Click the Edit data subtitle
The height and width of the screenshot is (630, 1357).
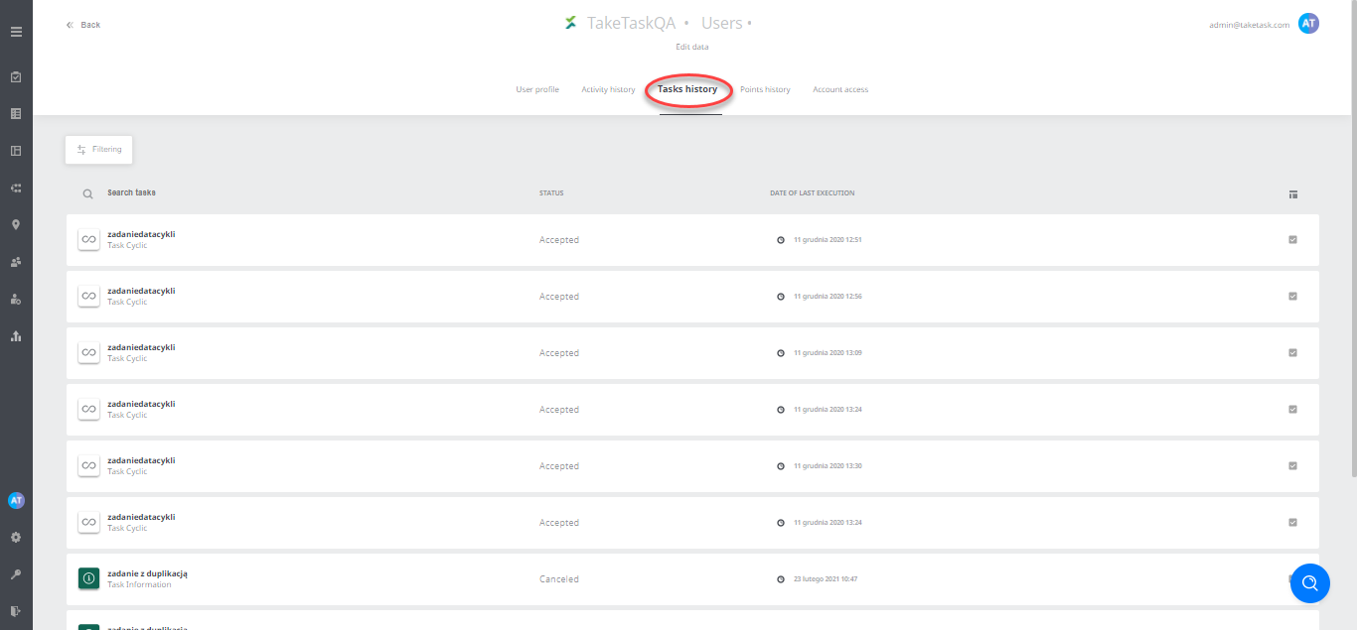pos(692,47)
